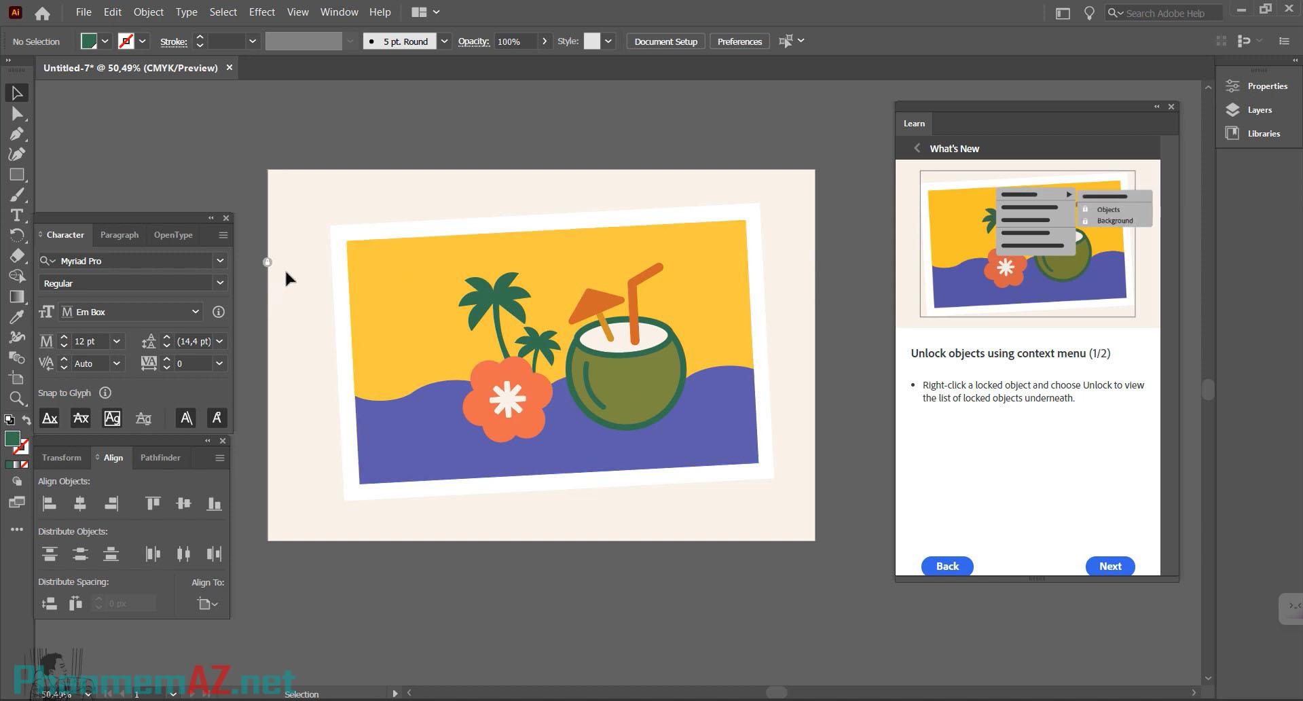Viewport: 1303px width, 701px height.
Task: Switch to the Paragraph tab
Action: point(120,234)
